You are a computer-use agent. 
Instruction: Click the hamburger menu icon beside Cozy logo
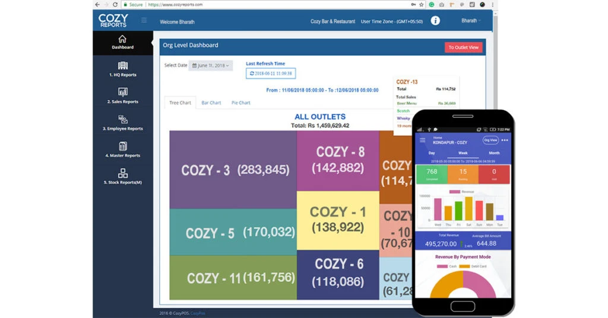click(x=144, y=20)
